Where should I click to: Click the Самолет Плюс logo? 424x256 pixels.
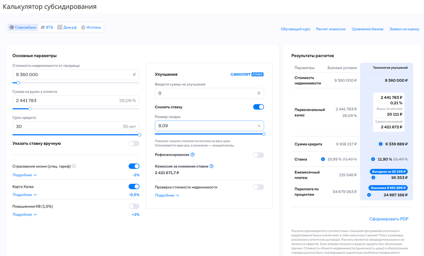tap(247, 74)
